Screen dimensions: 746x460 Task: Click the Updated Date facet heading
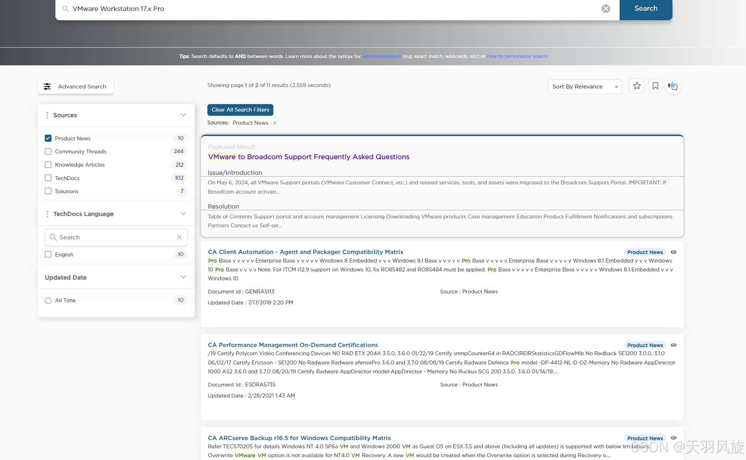pos(66,277)
